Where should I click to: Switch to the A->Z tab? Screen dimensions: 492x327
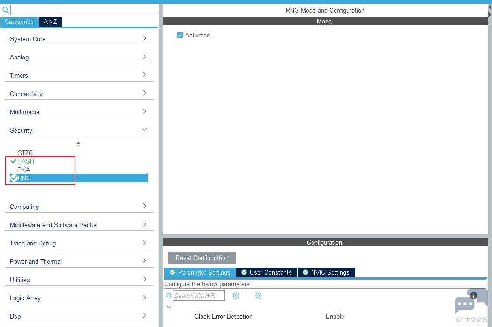50,22
